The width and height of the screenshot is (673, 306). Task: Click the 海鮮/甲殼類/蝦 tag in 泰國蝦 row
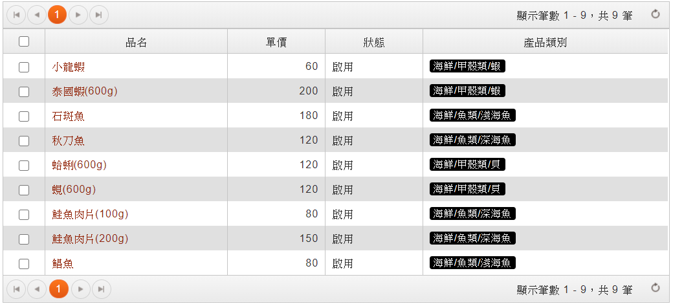[467, 91]
